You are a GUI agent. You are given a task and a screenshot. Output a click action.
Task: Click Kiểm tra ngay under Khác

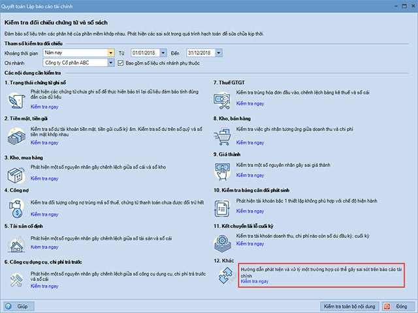point(255,282)
